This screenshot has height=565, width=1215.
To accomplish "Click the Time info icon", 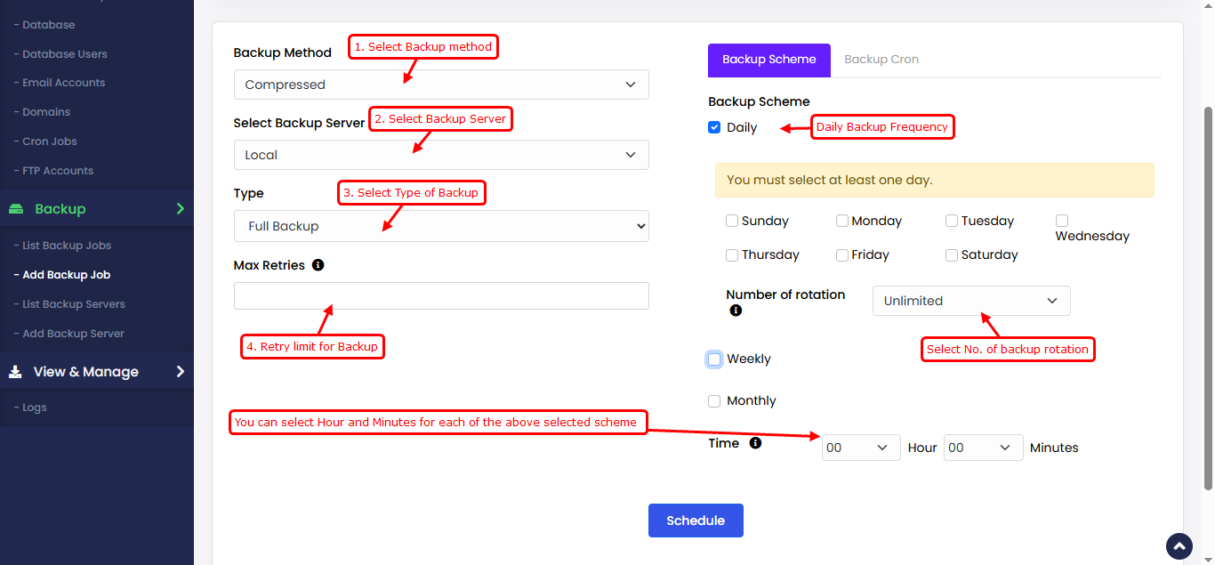I will pyautogui.click(x=755, y=443).
